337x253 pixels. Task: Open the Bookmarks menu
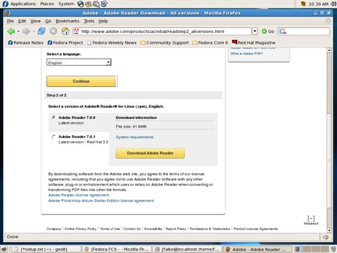click(67, 21)
